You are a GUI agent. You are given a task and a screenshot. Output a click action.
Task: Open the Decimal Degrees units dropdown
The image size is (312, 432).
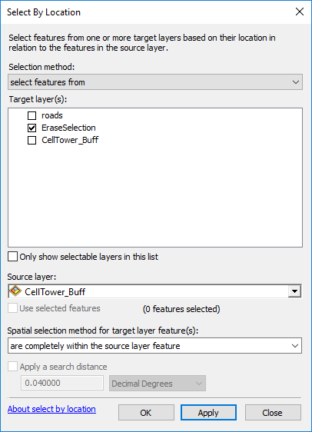(x=158, y=384)
